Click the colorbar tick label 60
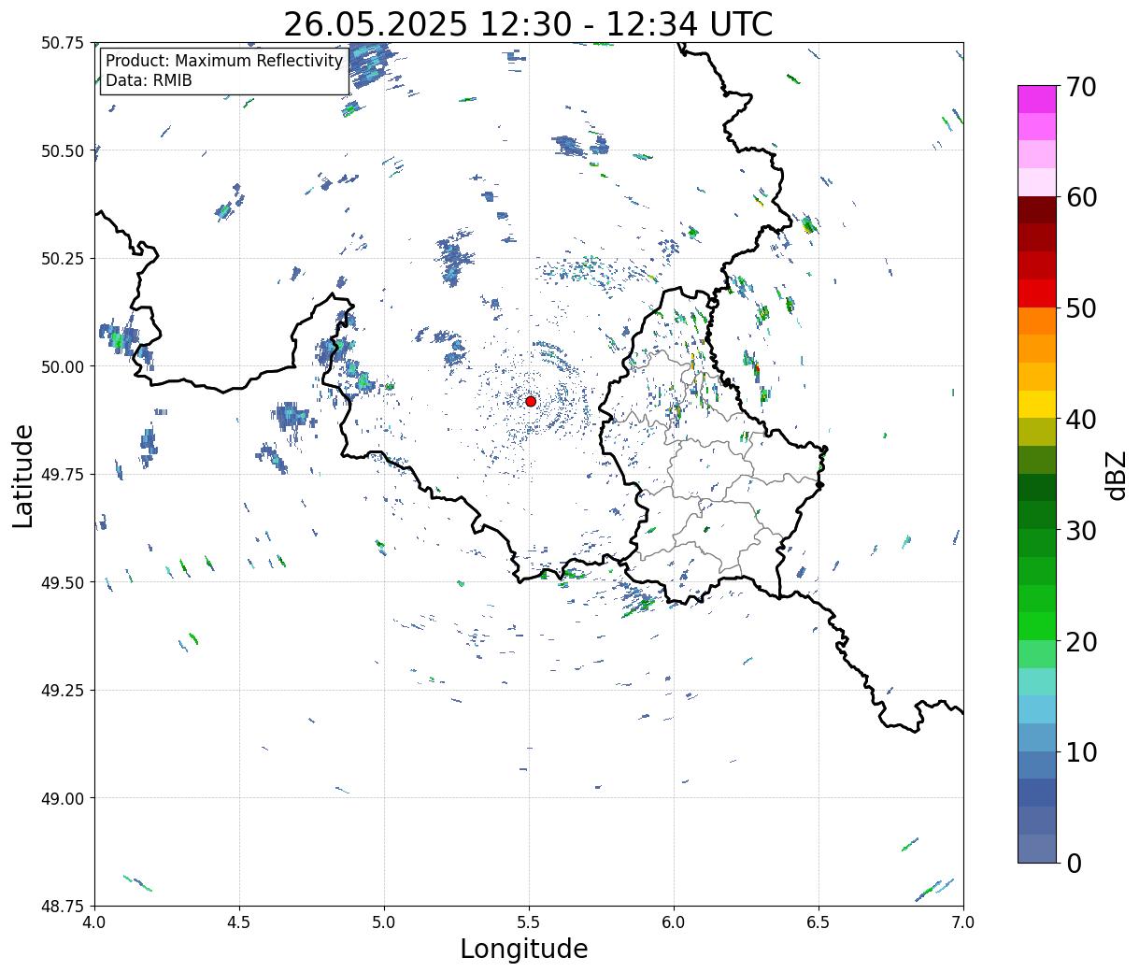The height and width of the screenshot is (972, 1139). [1082, 197]
